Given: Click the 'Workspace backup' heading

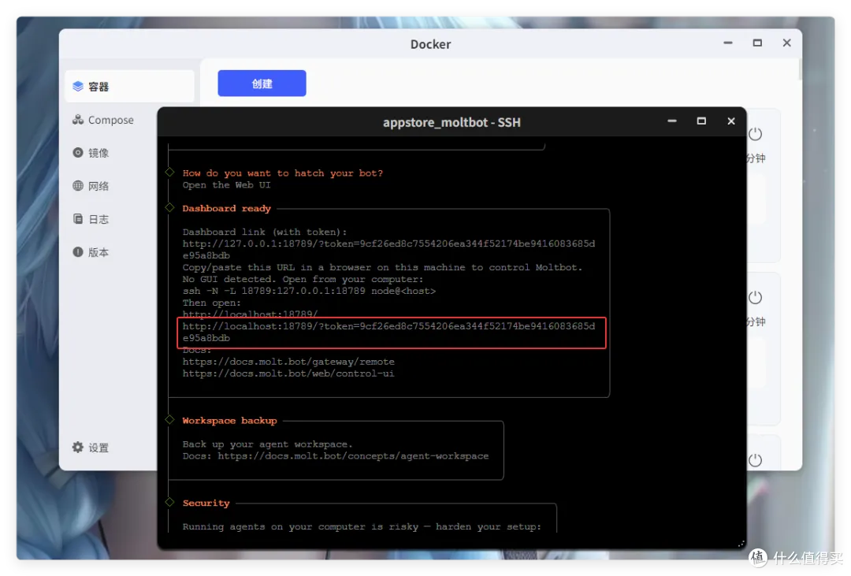Looking at the screenshot, I should click(229, 421).
